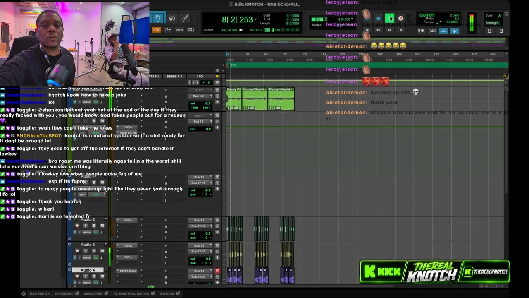Open the RVox insert on Audio 2

(x=128, y=220)
